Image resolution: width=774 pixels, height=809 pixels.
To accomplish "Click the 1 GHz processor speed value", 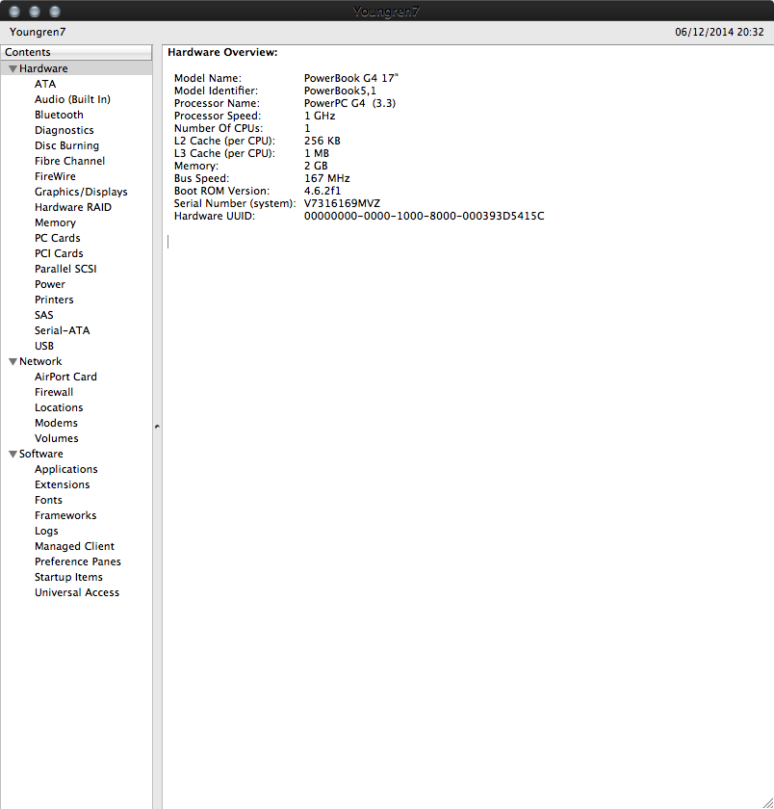I will [320, 117].
